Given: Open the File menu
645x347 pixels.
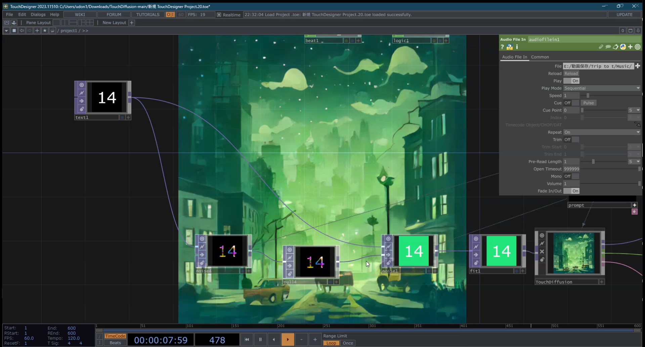Looking at the screenshot, I should pos(9,14).
